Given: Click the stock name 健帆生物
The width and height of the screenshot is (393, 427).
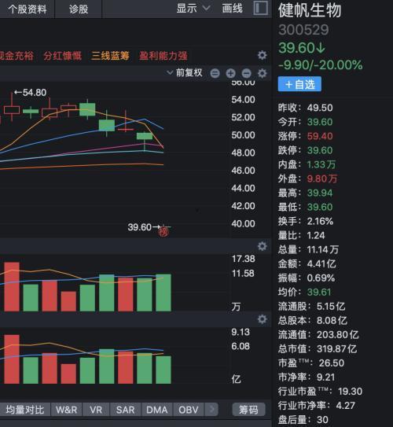Looking at the screenshot, I should click(x=310, y=11).
